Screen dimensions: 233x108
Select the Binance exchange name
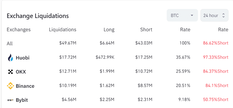click(25, 86)
